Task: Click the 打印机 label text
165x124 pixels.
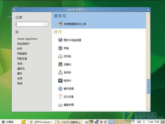Action: [x=67, y=56]
